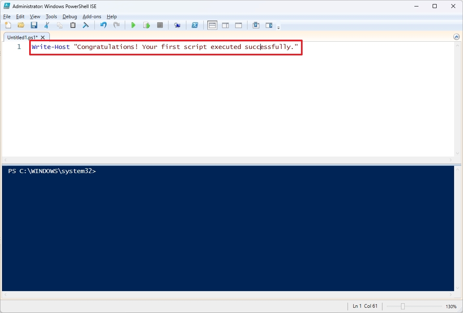Click console pane vertical scrollbar up arrow
This screenshot has height=313, width=463.
pyautogui.click(x=457, y=169)
